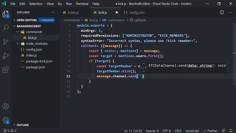Change line endings via CRLF

(x=178, y=131)
